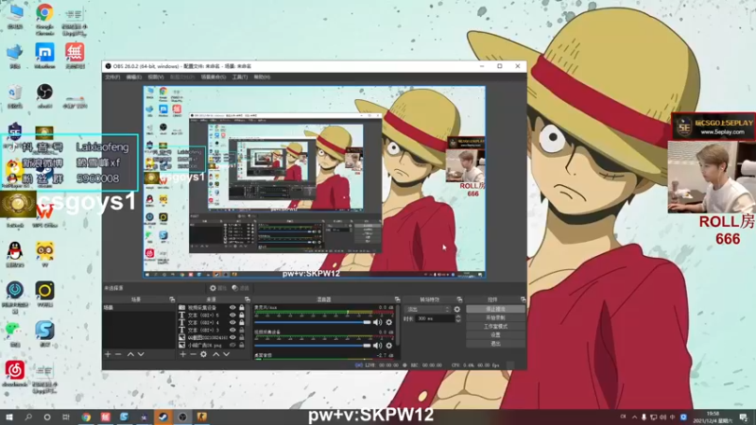Viewport: 756px width, 425px height.
Task: Open Google Chrome desktop shortcut
Action: pos(44,18)
